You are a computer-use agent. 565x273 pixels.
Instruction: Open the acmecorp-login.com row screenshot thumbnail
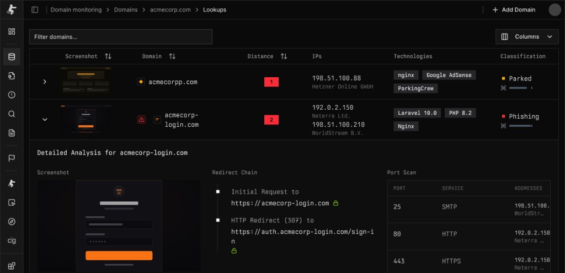[86, 120]
